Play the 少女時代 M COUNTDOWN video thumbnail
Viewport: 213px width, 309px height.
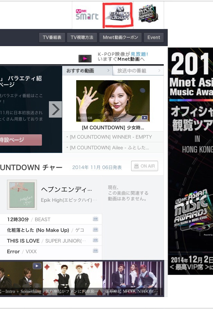113,101
